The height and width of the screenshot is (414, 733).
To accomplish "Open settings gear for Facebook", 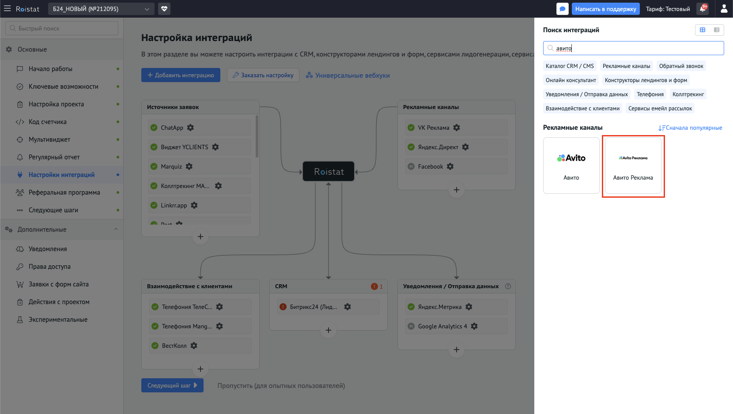I will pyautogui.click(x=450, y=166).
